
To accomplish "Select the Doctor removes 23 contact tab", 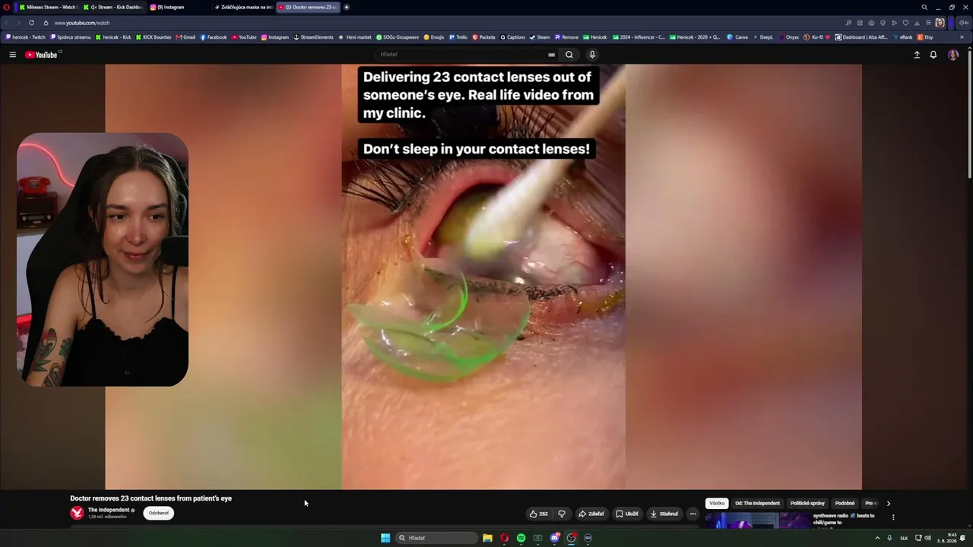I will tap(308, 7).
